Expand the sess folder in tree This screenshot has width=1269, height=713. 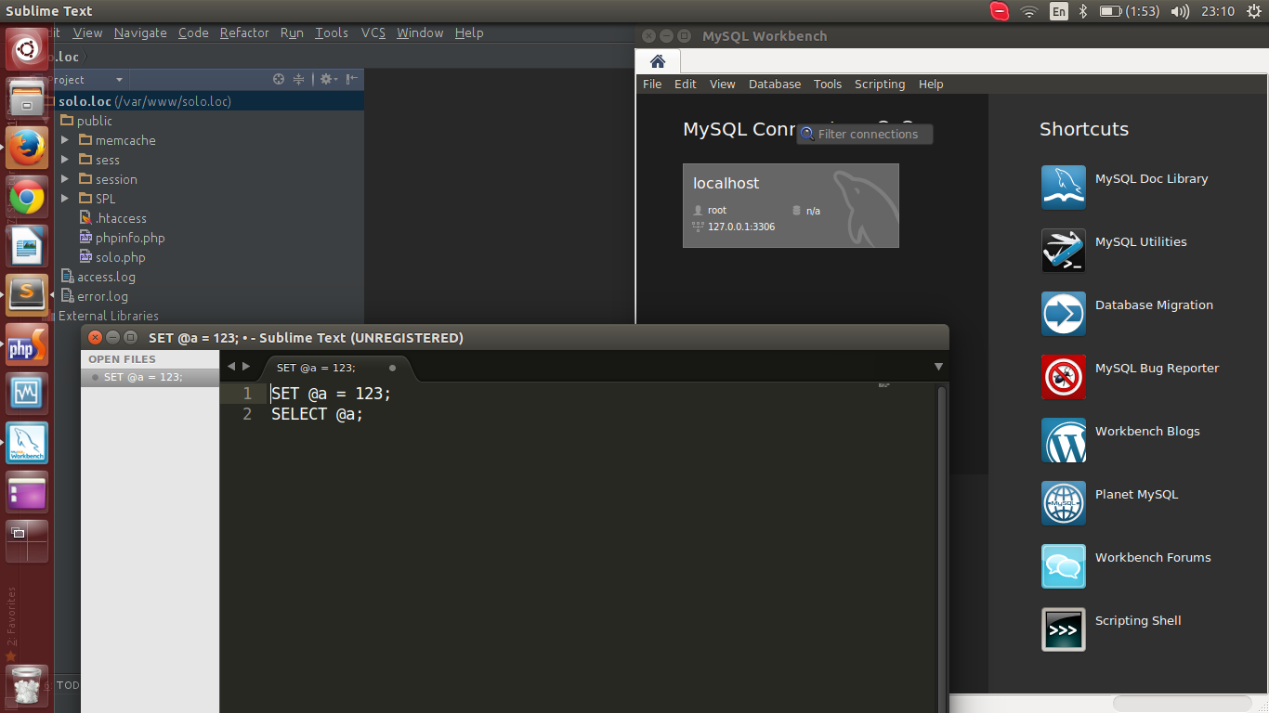click(x=65, y=160)
